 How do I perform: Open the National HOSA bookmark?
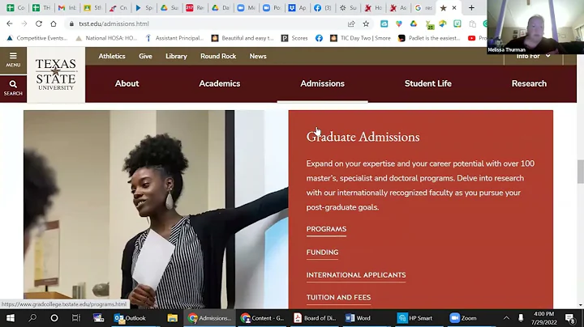(106, 38)
